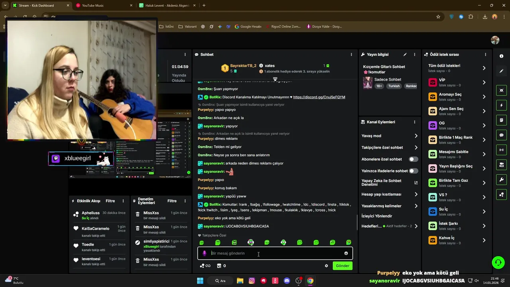Image resolution: width=510 pixels, height=287 pixels.
Task: Edit stream info with pencil icon
Action: 405,55
